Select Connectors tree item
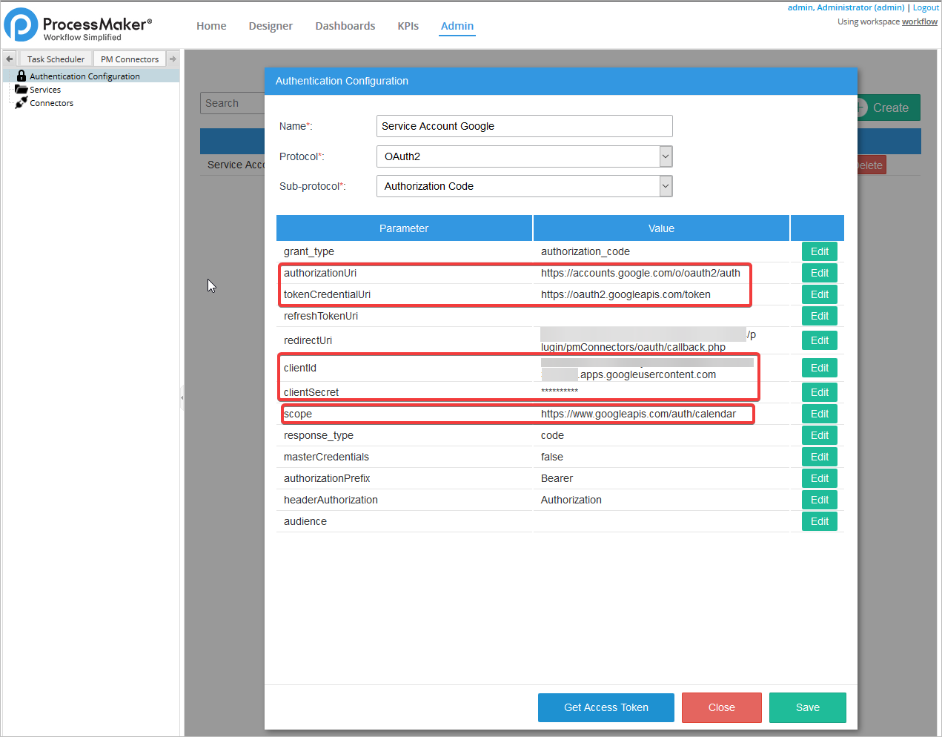 pos(51,103)
